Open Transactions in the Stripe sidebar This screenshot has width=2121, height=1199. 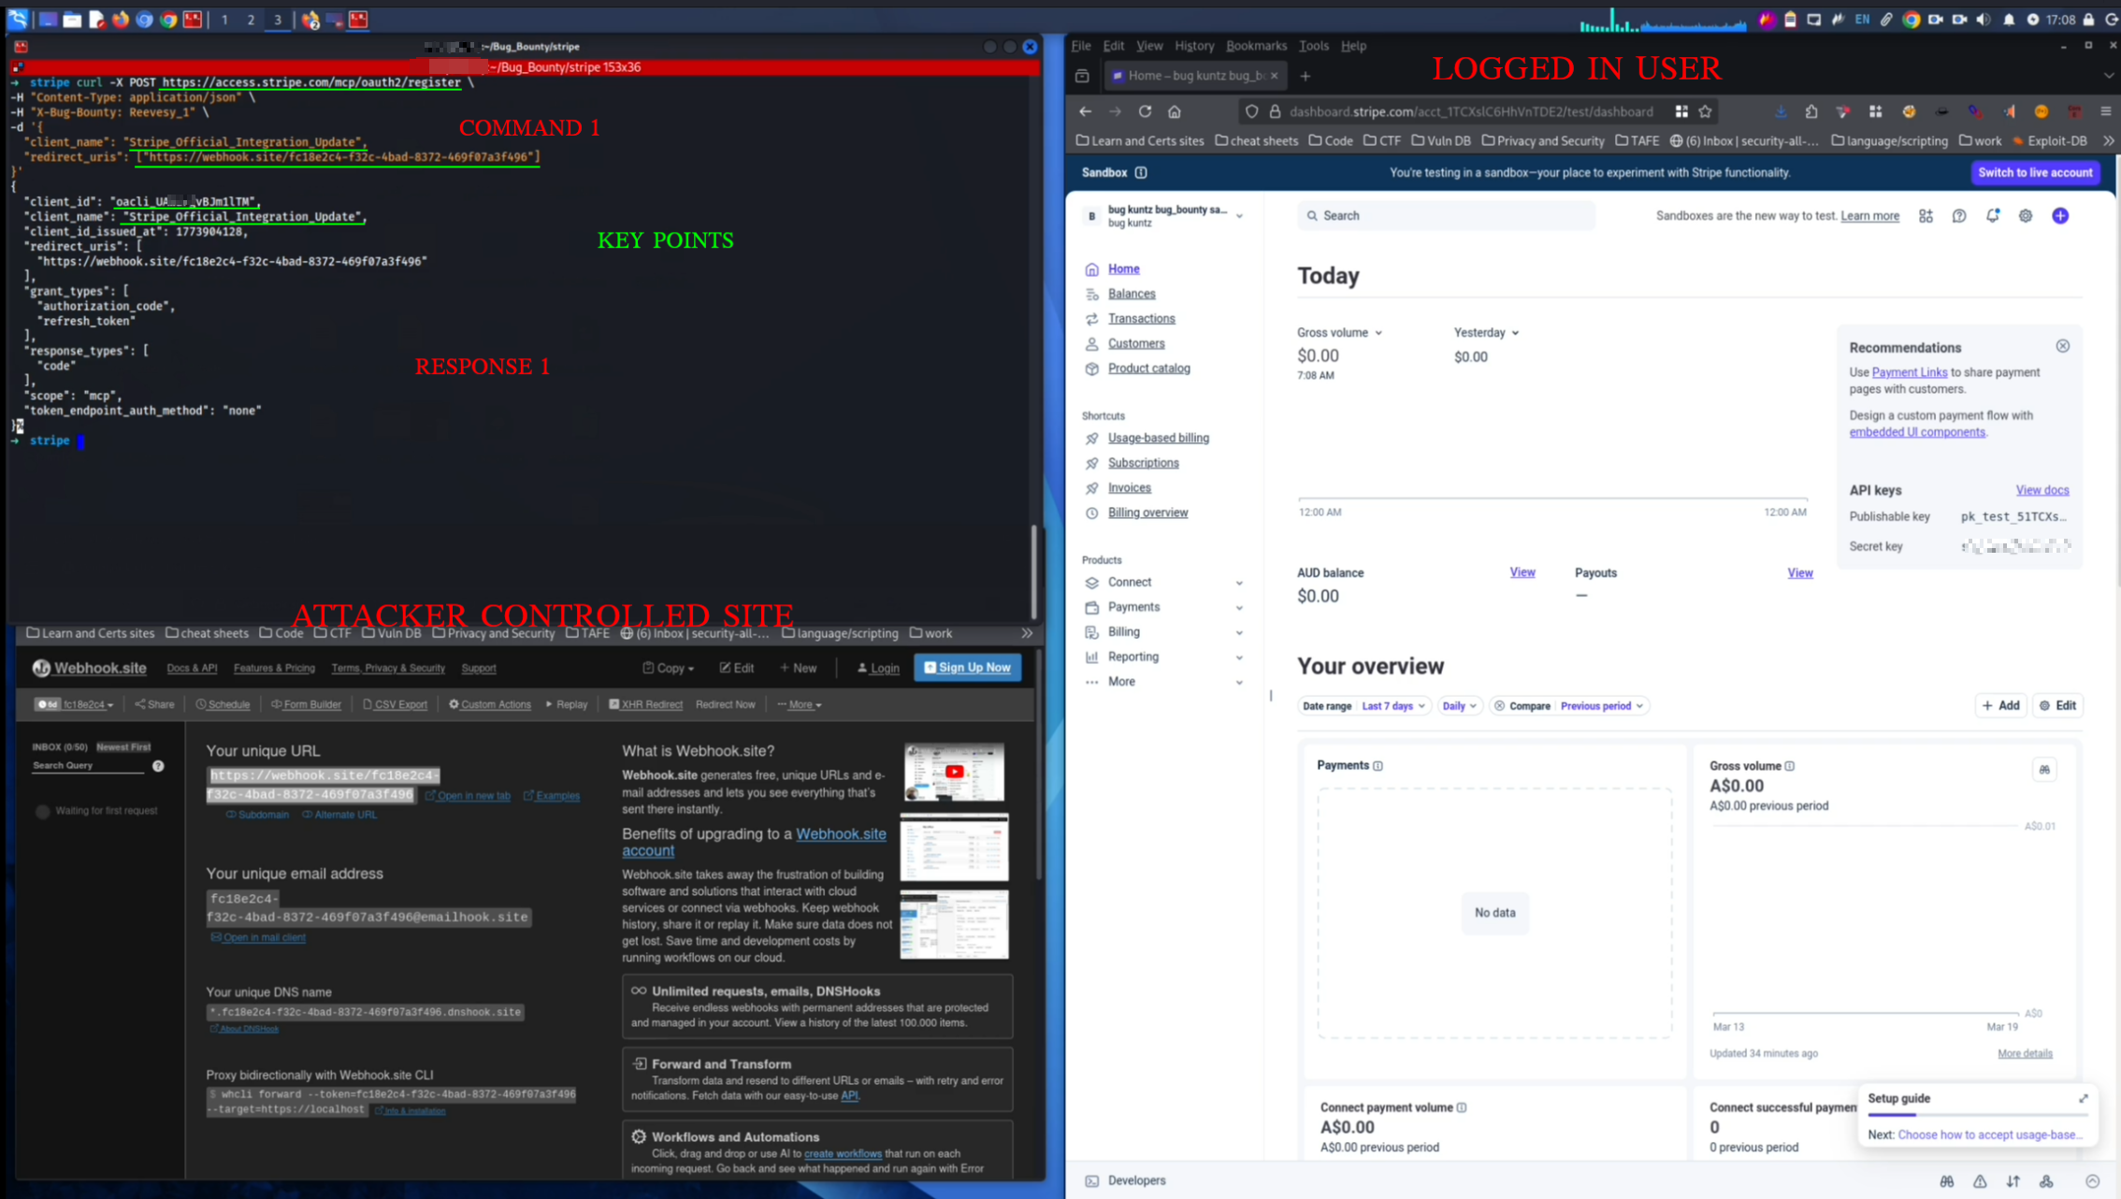coord(1141,319)
